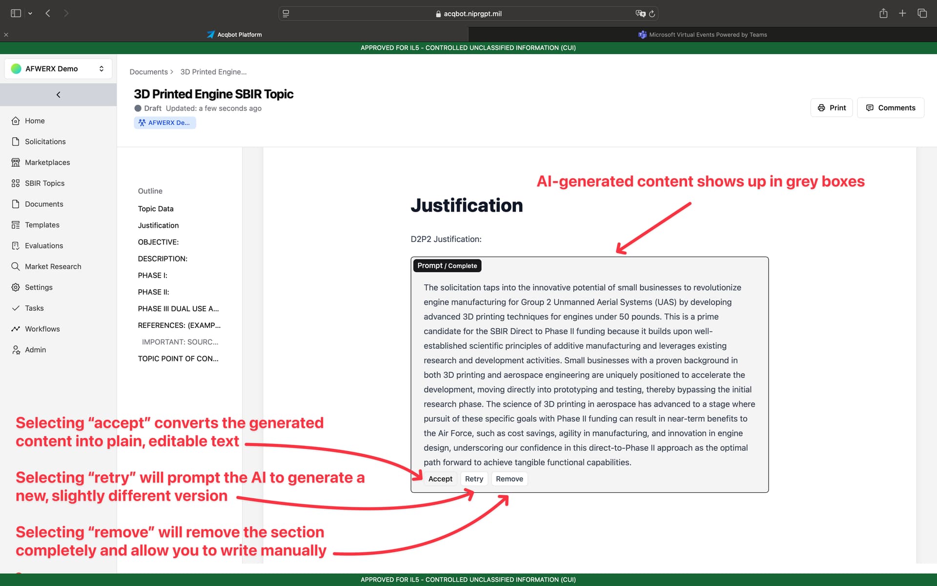This screenshot has width=937, height=586.
Task: Remove the generated content section
Action: 509,479
